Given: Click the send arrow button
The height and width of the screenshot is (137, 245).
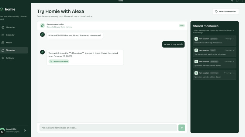Looking at the screenshot, I should click(181, 128).
